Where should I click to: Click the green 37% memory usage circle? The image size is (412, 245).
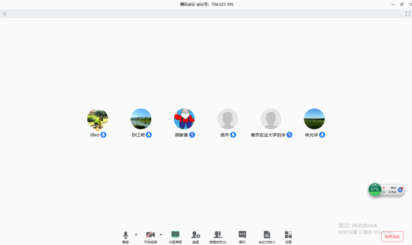375,189
